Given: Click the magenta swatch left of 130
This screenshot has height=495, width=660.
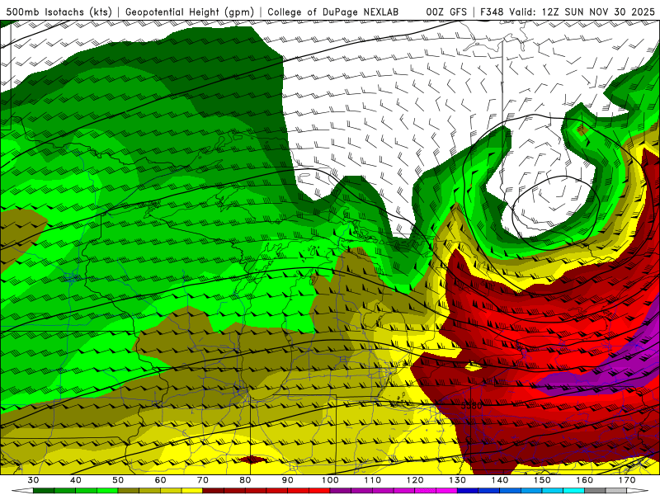Looking at the screenshot, I should [x=446, y=491].
